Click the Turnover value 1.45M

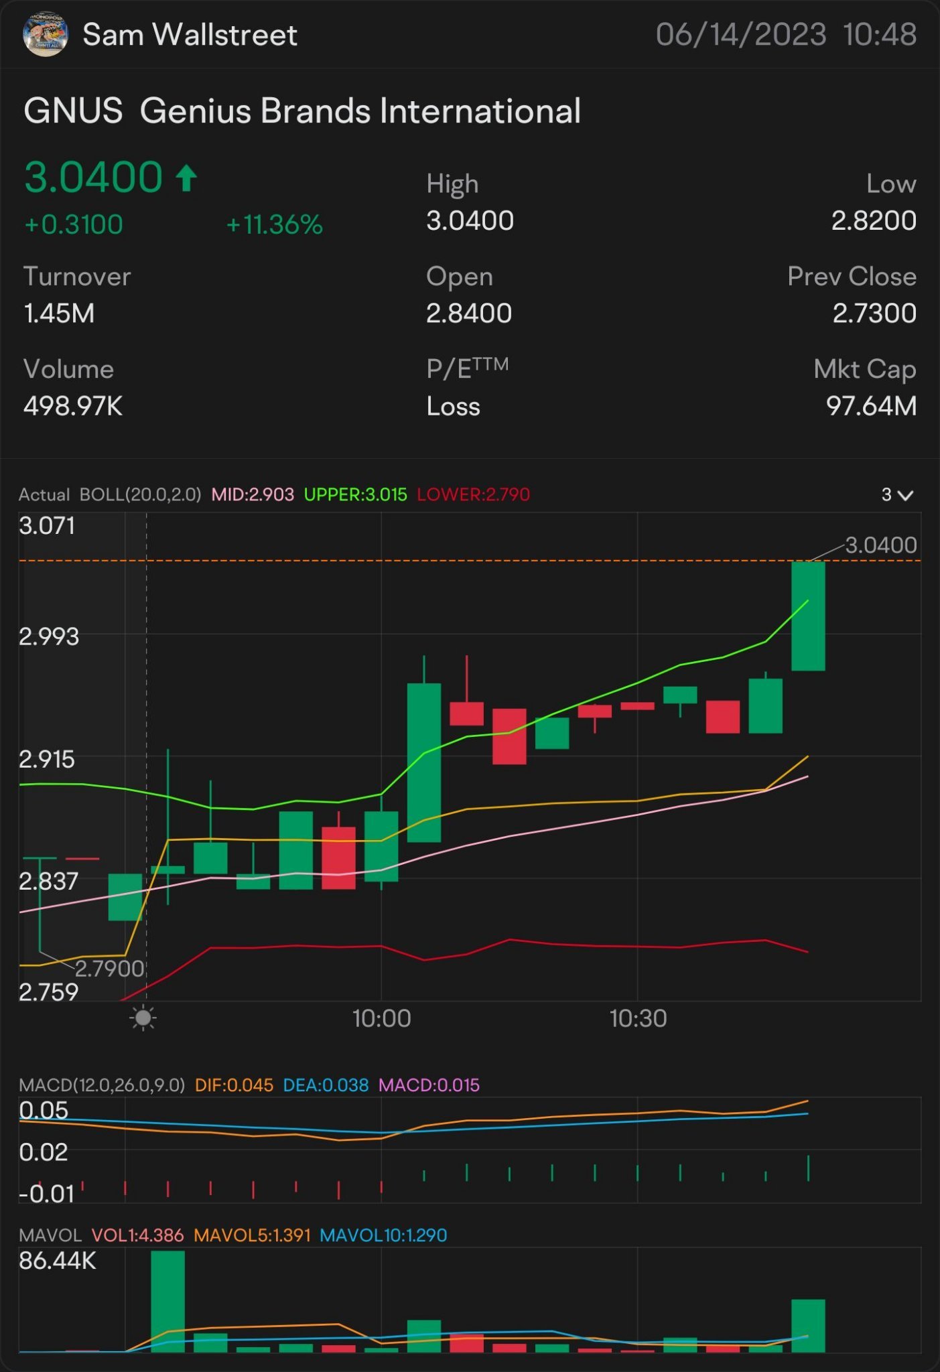59,314
